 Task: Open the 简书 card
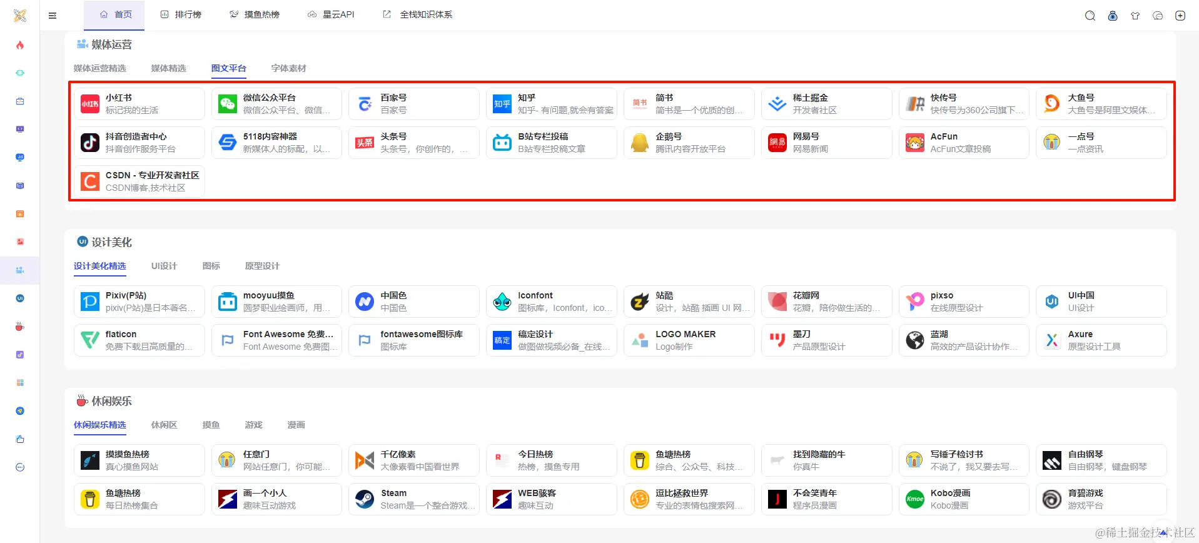[x=689, y=104]
